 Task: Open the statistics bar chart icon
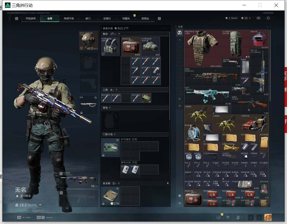click(219, 217)
